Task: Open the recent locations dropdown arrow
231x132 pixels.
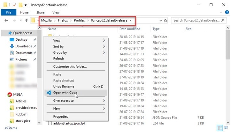Action: pyautogui.click(x=21, y=20)
